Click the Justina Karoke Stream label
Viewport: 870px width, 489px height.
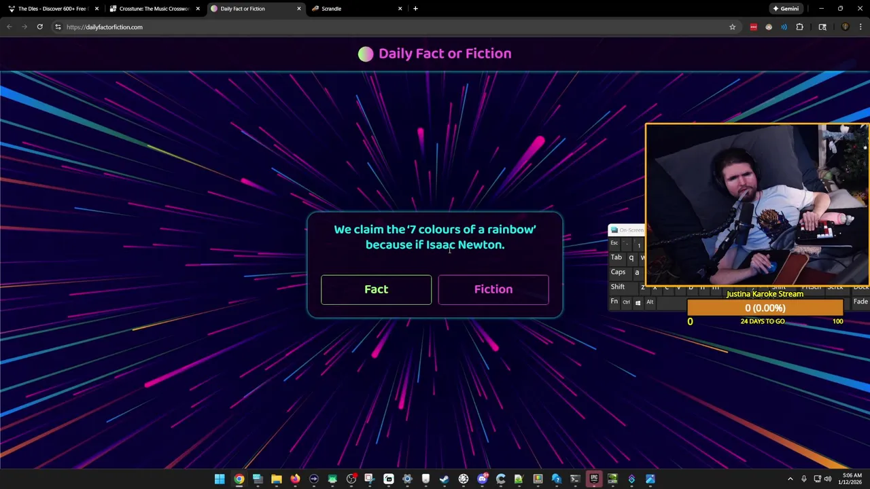coord(765,294)
